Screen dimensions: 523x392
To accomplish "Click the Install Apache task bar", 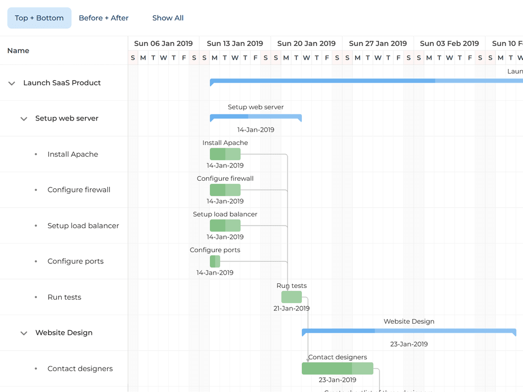I will [x=225, y=154].
